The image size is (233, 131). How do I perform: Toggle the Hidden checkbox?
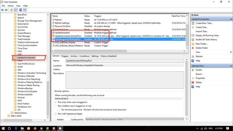(54, 119)
